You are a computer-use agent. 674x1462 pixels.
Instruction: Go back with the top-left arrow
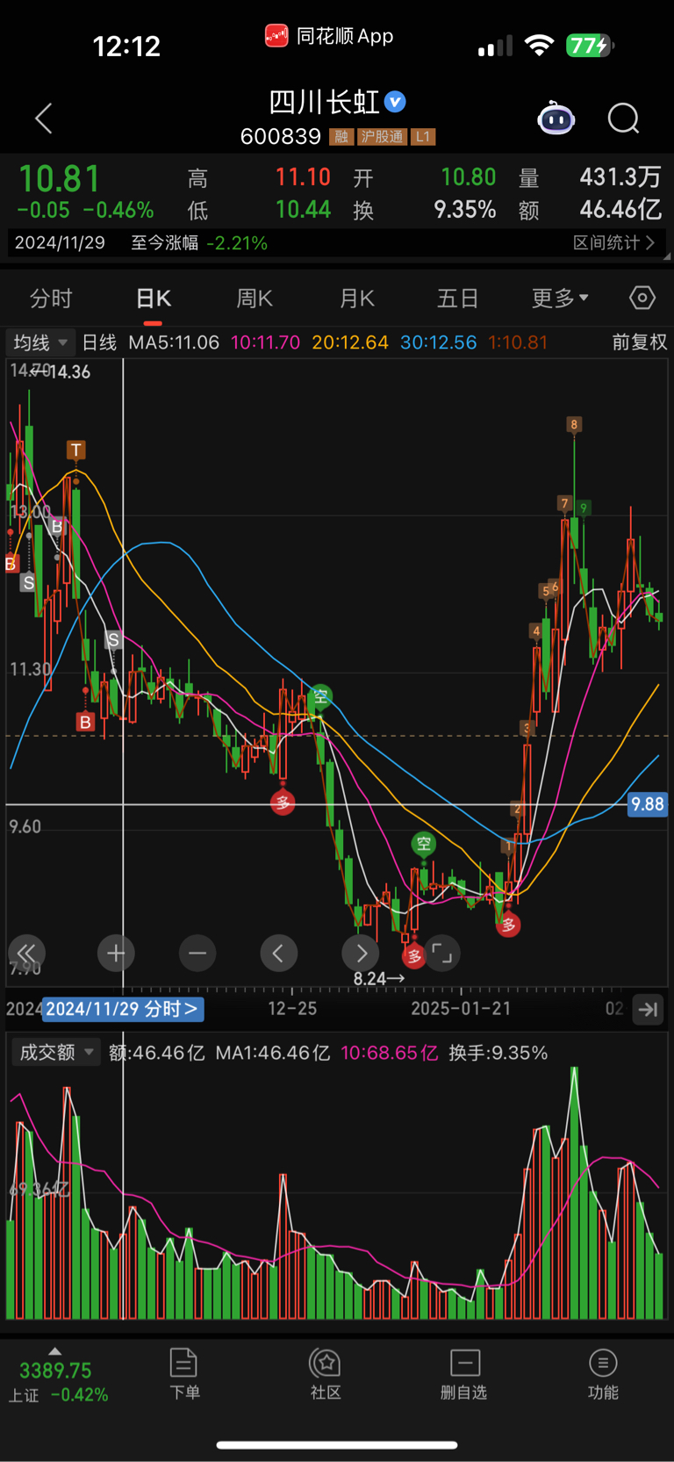click(44, 119)
